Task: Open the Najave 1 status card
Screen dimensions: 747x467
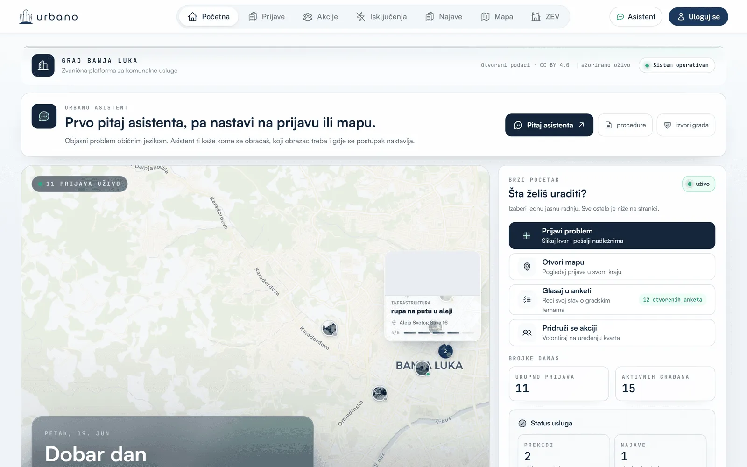Action: [660, 451]
